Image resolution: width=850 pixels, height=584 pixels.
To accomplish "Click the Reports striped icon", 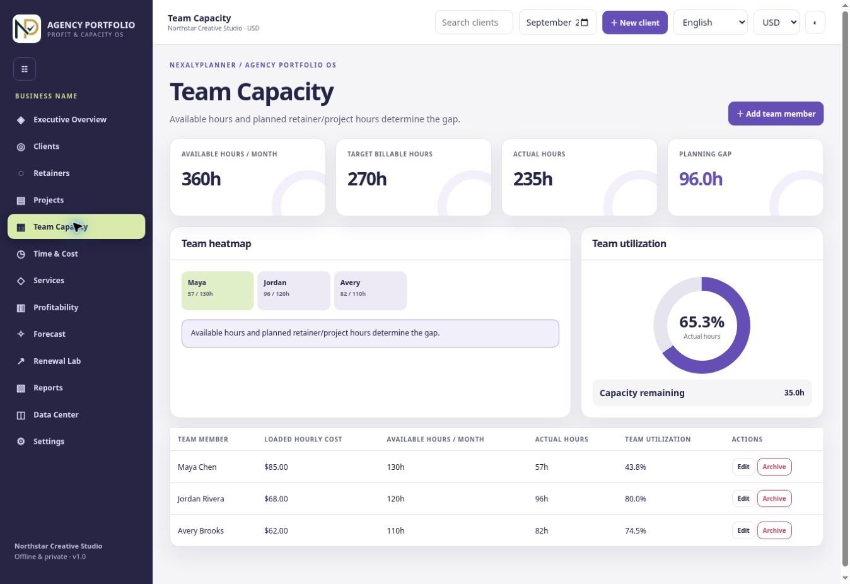I will (21, 388).
